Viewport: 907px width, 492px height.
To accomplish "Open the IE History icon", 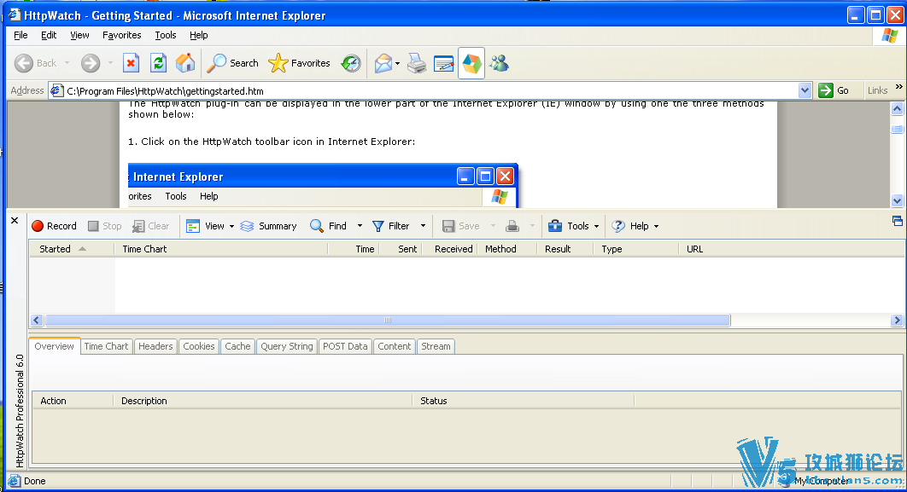I will (x=351, y=63).
